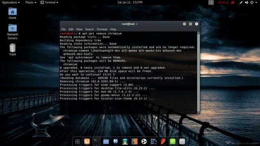
Task: Launch Firefox from the dock
Action: [x=87, y=142]
